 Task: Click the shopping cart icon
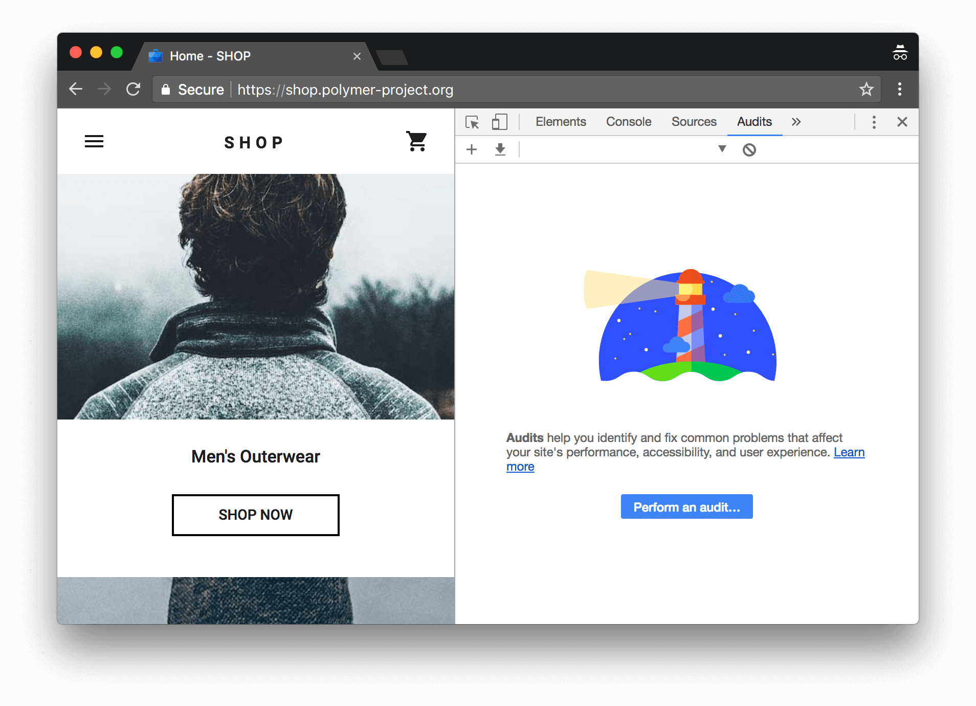point(416,142)
